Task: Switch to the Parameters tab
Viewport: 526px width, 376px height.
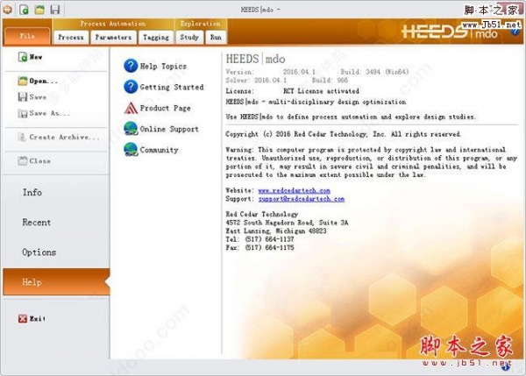Action: (113, 37)
